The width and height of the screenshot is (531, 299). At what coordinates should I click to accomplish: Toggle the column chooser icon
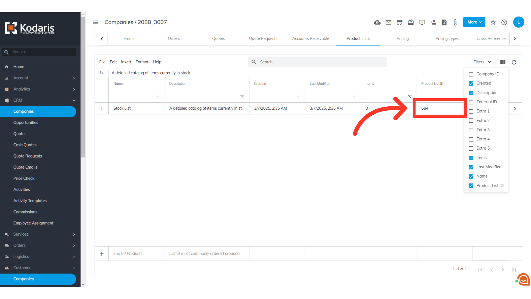click(x=503, y=62)
